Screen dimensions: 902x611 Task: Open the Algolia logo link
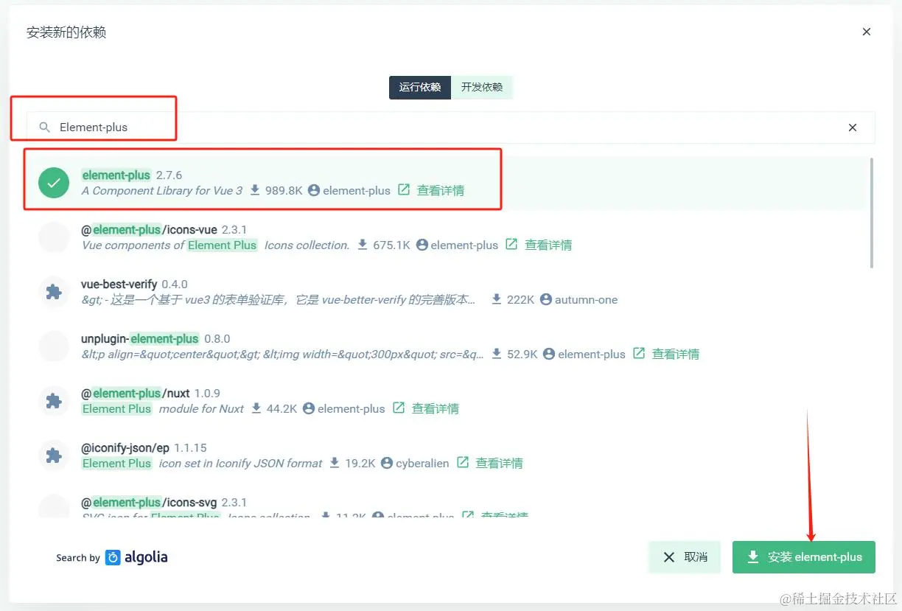pos(136,557)
